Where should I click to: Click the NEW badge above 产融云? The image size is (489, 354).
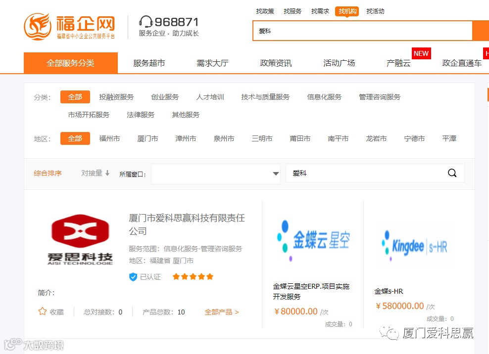point(421,53)
